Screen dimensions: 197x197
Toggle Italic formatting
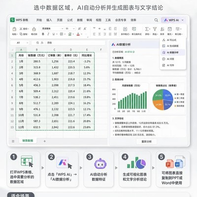coord(48,34)
